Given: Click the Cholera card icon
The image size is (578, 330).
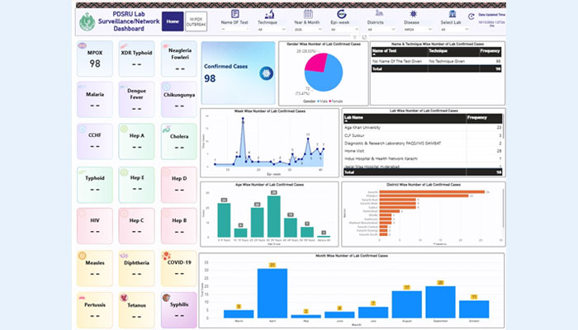Looking at the screenshot, I should [x=167, y=130].
